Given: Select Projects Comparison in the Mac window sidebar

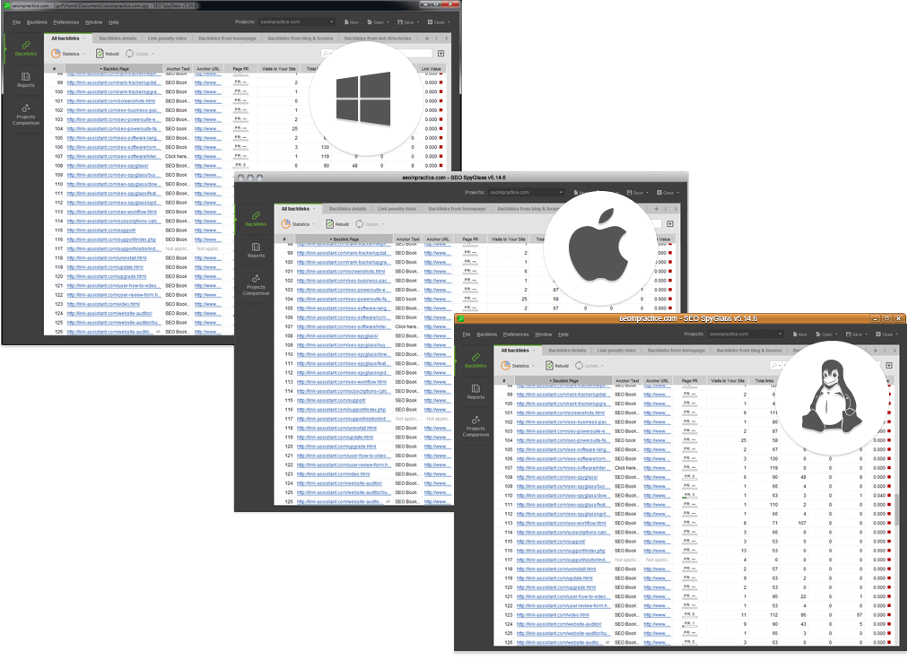Looking at the screenshot, I should (x=256, y=285).
